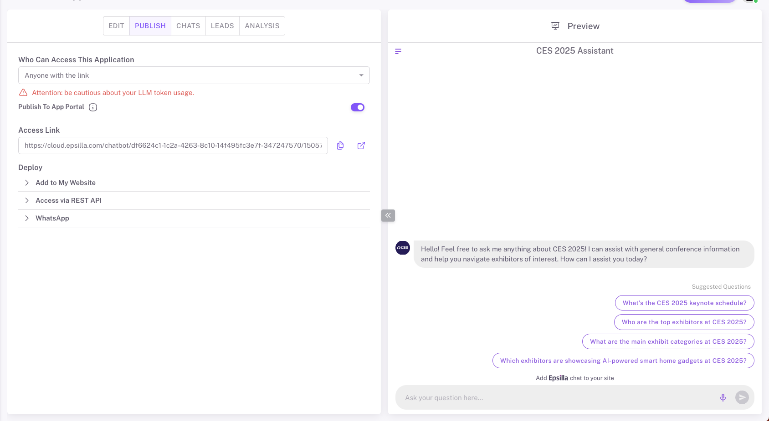
Task: Toggle Publish To App Portal switch
Action: point(358,107)
